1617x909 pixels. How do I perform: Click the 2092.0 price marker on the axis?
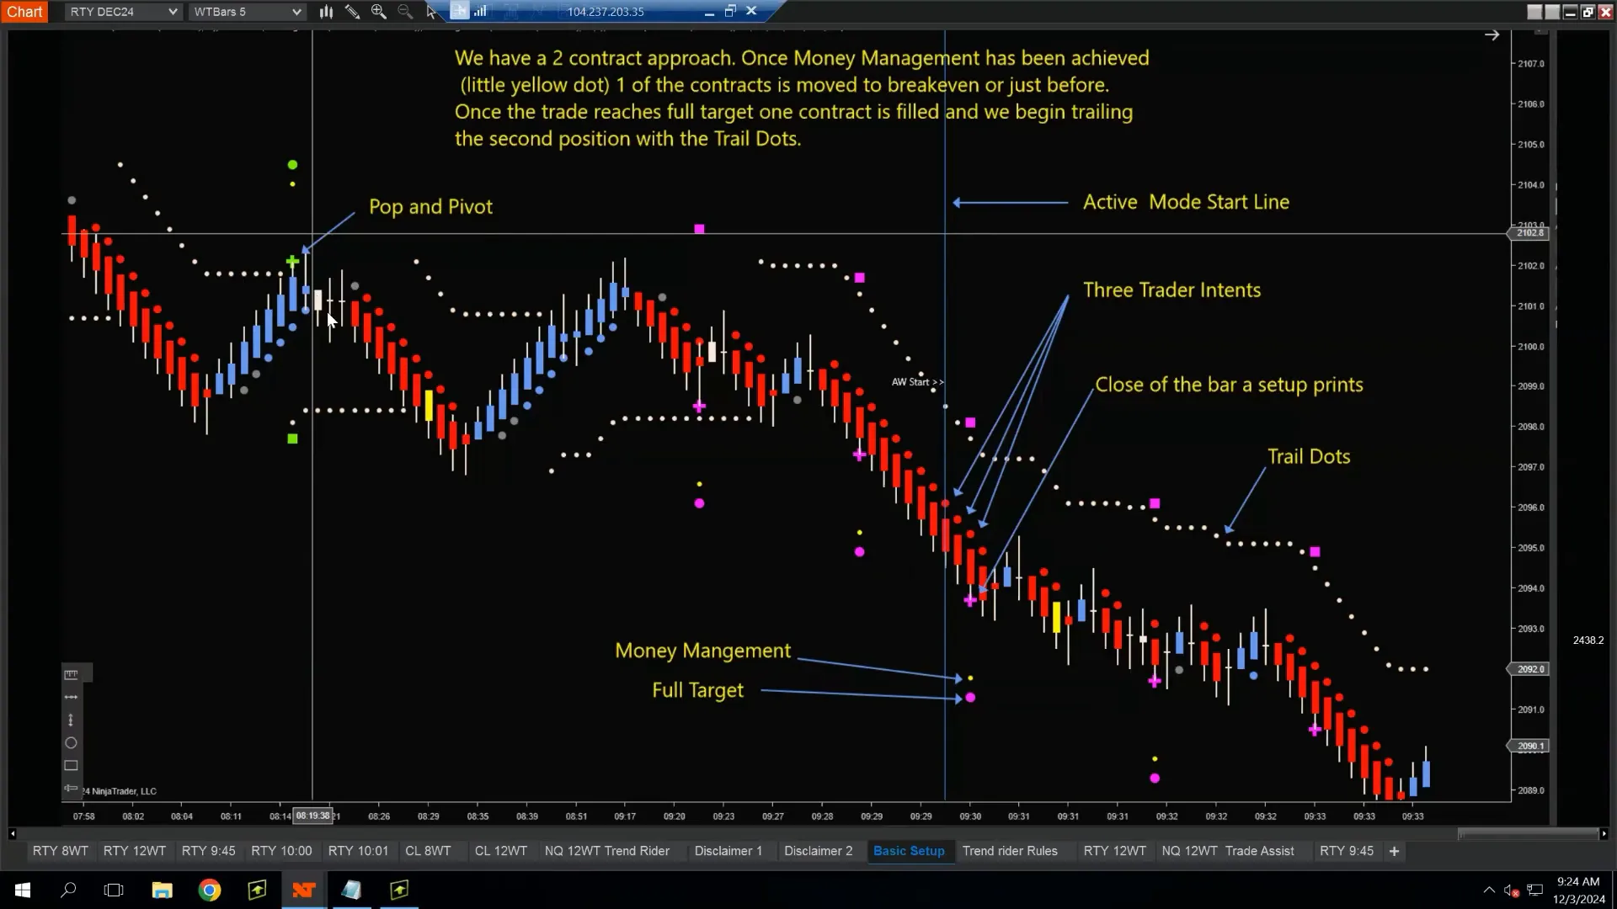pos(1530,669)
